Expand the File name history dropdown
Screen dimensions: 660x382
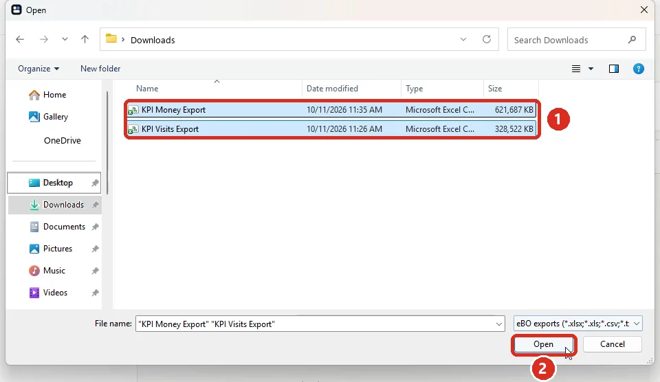499,324
